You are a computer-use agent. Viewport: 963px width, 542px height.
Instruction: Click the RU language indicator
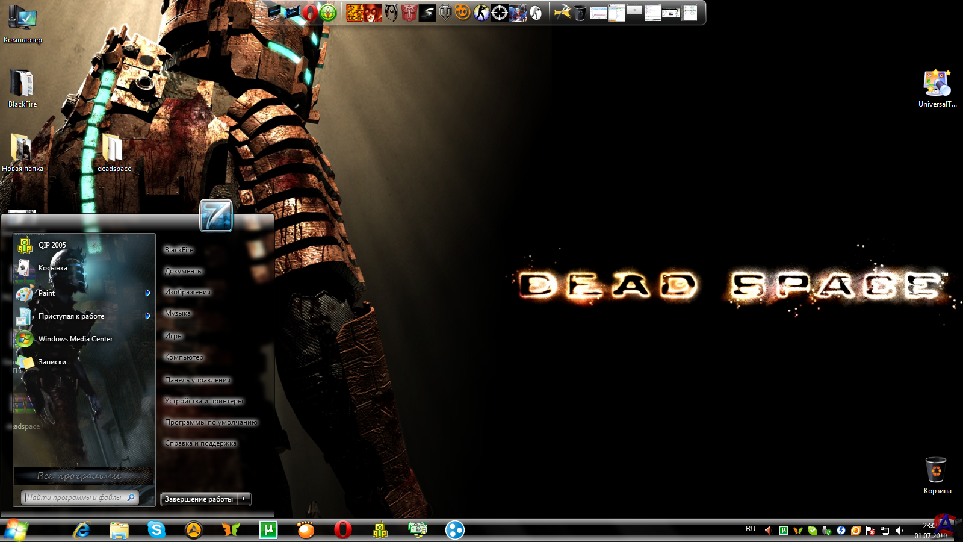coord(751,529)
